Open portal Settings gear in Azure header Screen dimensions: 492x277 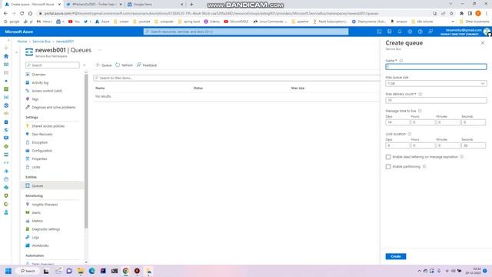point(410,32)
